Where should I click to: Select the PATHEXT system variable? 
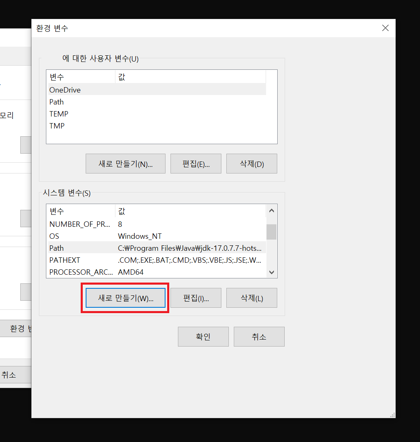(x=157, y=260)
